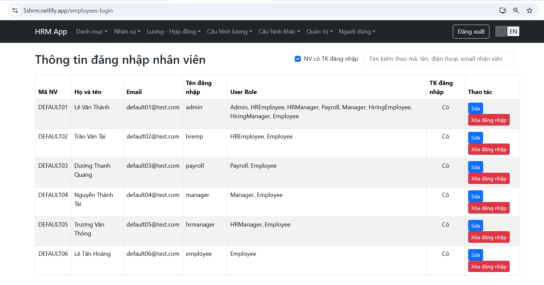Open the browser zoom magnifier icon
The height and width of the screenshot is (285, 544).
[516, 10]
